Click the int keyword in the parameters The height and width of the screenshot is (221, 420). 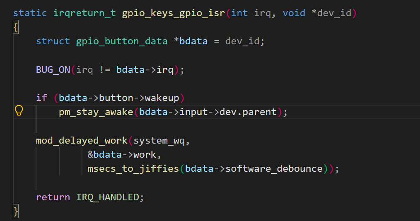tap(239, 13)
